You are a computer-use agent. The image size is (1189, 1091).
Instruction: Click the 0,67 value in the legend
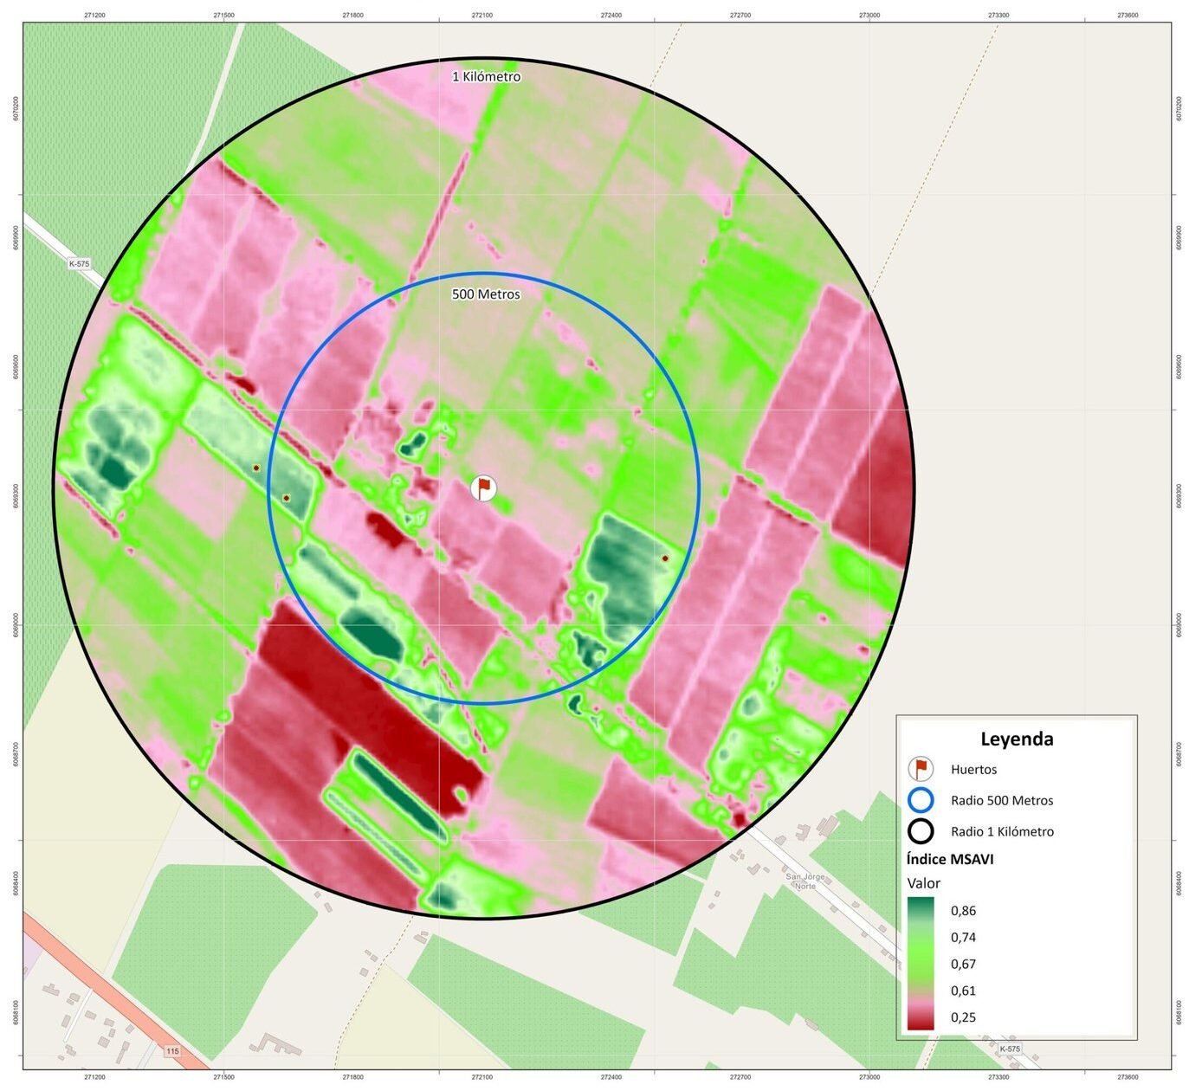963,964
